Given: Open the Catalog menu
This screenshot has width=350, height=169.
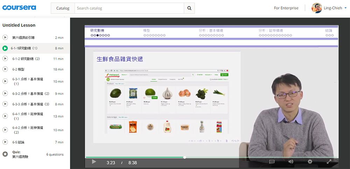Looking at the screenshot, I should click(x=63, y=8).
